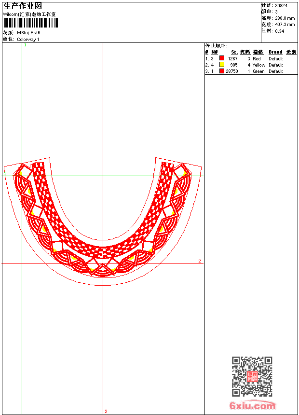Viewport: 299px width, 415px height.
Task: Select the red swatch in the Red row
Action: 221,58
